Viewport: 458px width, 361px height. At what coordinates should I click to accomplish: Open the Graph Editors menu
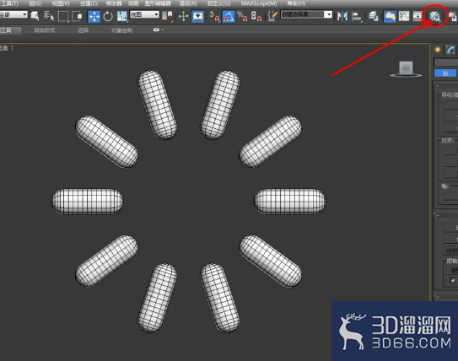[158, 3]
